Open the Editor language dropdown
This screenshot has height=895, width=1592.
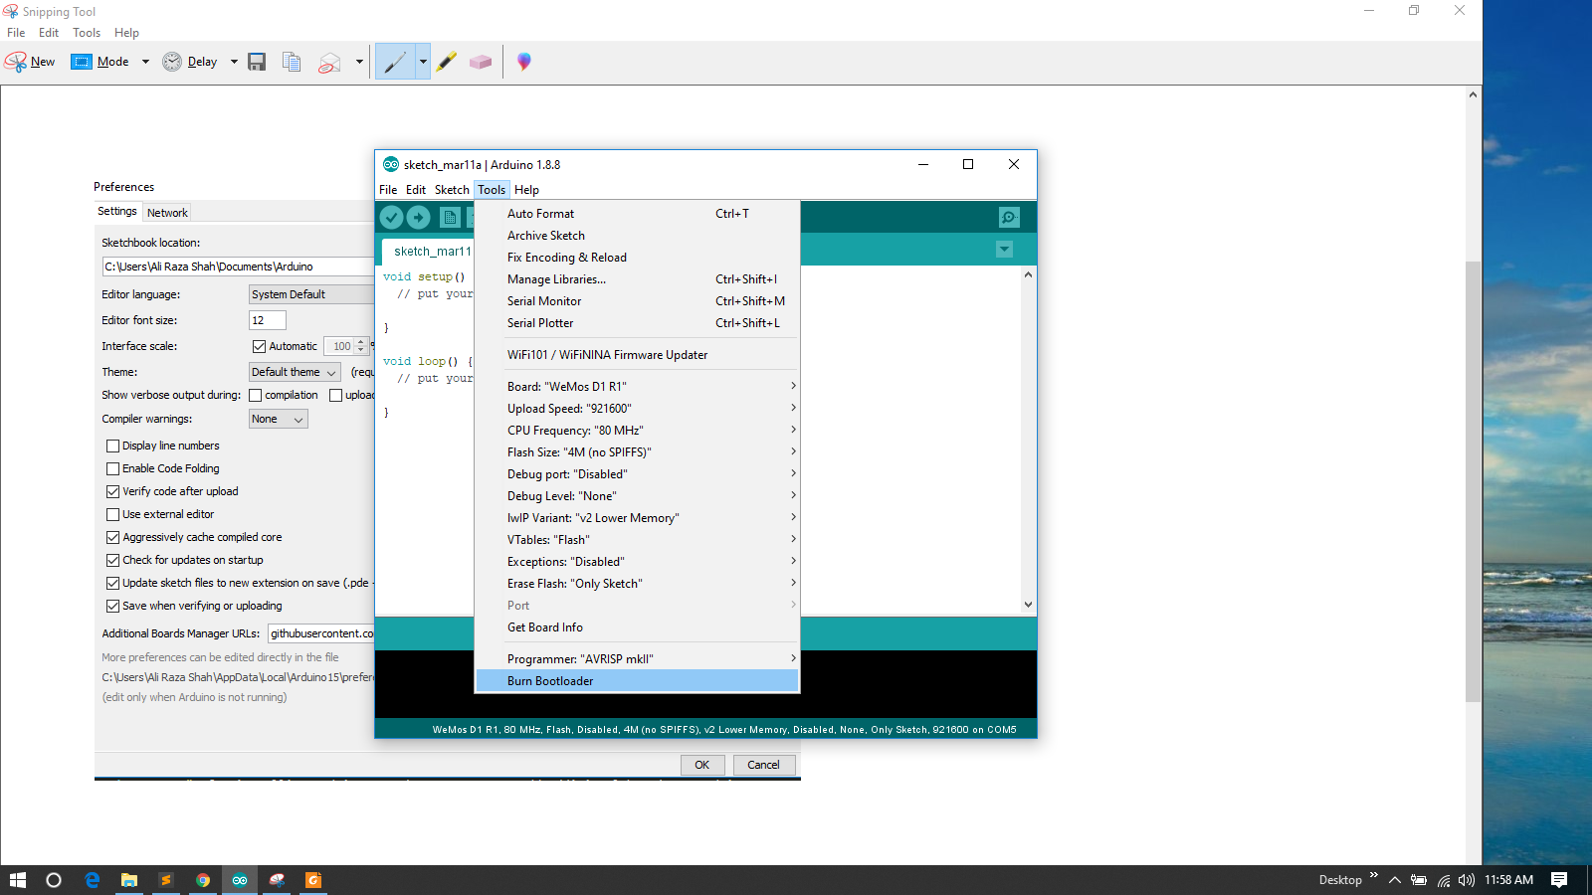click(310, 294)
